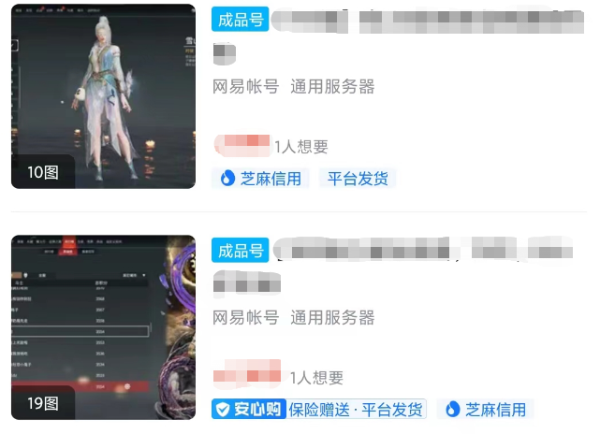The image size is (600, 434).
Task: Open the first listing's blurred title
Action: [x=399, y=36]
